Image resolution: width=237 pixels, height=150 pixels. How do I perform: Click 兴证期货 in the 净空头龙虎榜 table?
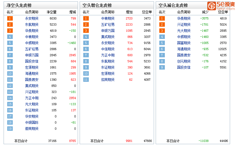pos(32,92)
